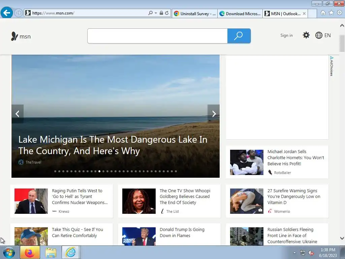Switch to the Download Microsoft tab

click(240, 13)
